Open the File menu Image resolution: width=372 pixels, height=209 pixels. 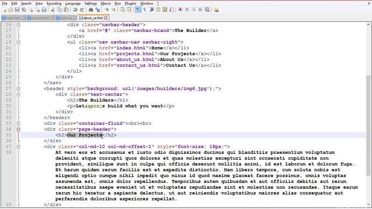(x=5, y=3)
